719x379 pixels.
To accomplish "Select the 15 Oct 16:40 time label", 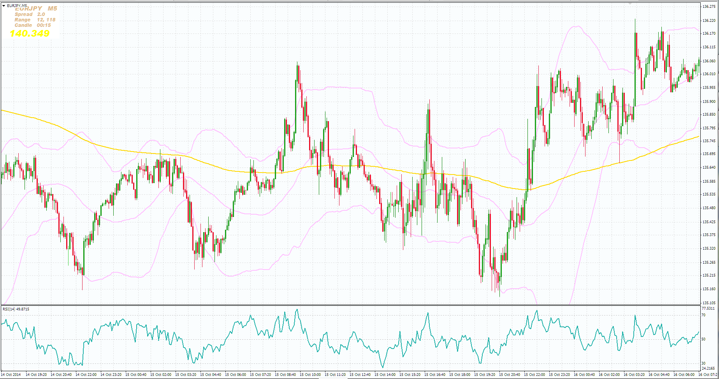I will click(x=435, y=375).
